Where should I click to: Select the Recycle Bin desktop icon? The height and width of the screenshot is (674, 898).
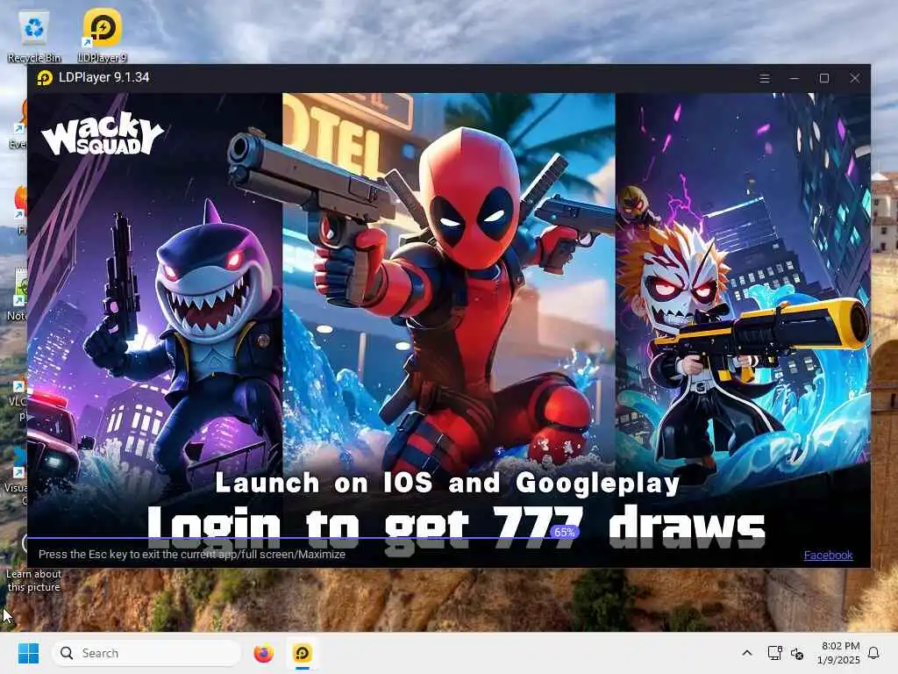34,36
